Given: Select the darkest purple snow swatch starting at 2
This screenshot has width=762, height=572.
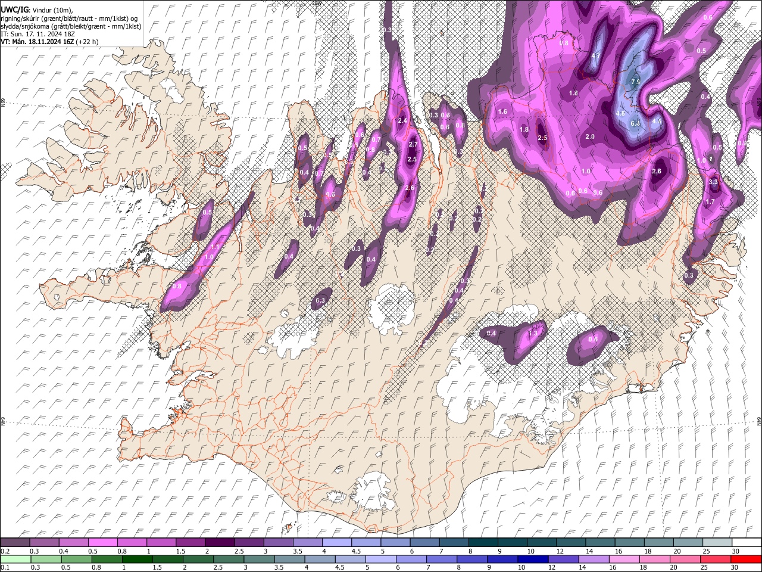Looking at the screenshot, I should tap(219, 543).
